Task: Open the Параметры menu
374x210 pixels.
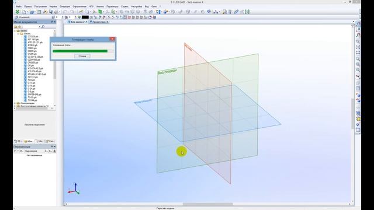Action: coord(112,6)
